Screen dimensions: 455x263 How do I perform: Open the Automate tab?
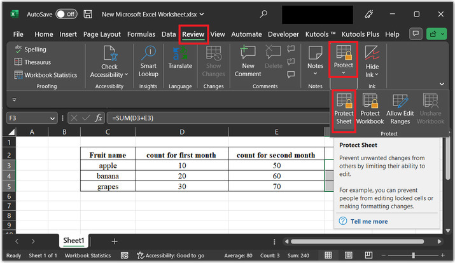[x=246, y=34]
